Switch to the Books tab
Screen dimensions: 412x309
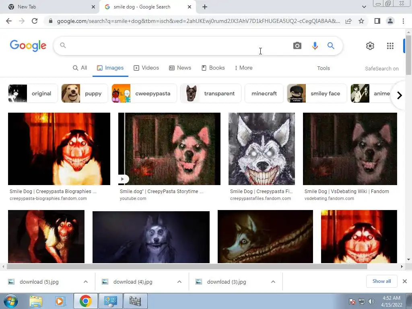(x=213, y=68)
